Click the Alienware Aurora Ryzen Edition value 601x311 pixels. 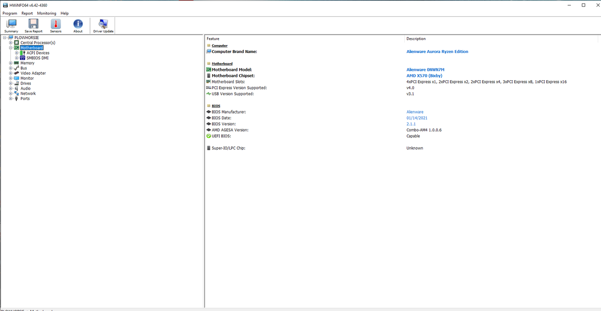pyautogui.click(x=437, y=52)
